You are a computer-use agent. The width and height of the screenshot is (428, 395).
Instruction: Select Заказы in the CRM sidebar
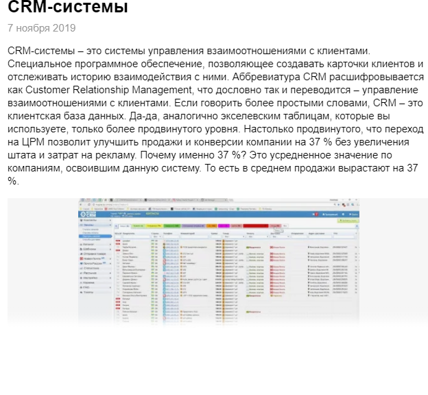89,225
